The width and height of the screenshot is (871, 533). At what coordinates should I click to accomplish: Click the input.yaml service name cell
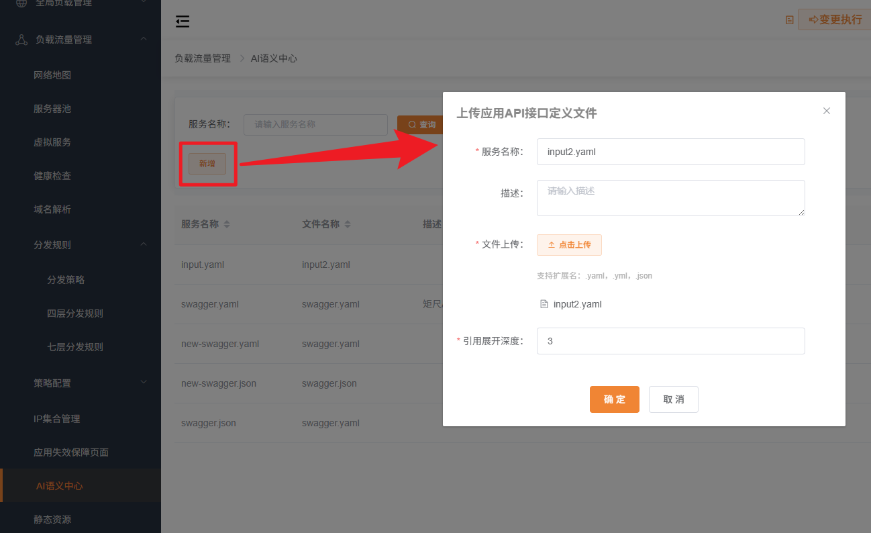[x=203, y=264]
